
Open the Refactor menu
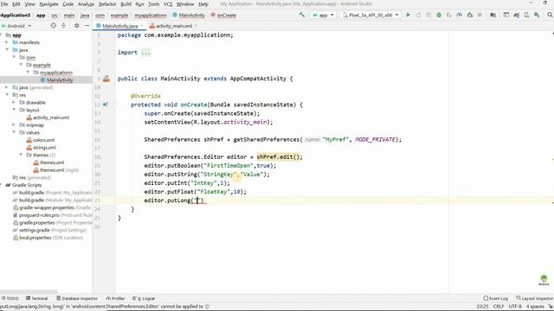tap(107, 4)
